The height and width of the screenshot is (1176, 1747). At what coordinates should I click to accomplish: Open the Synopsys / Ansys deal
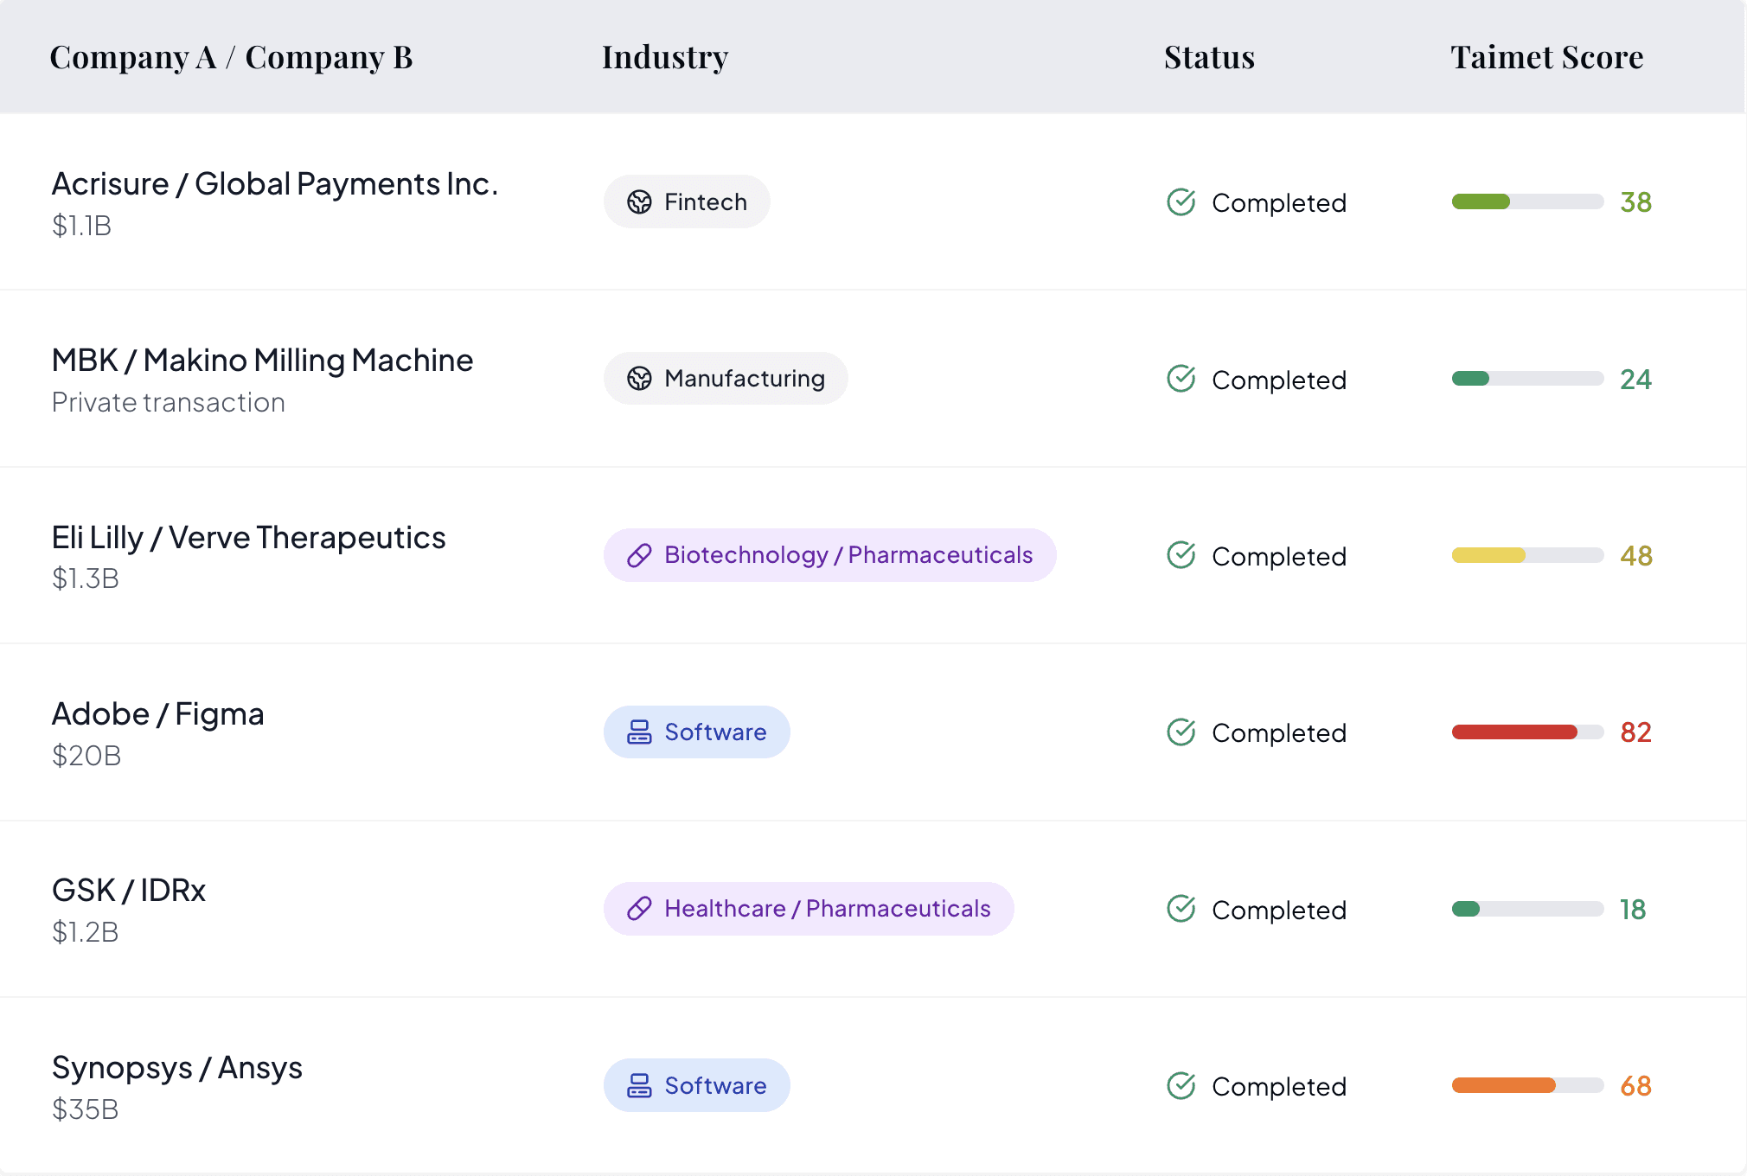point(177,1068)
